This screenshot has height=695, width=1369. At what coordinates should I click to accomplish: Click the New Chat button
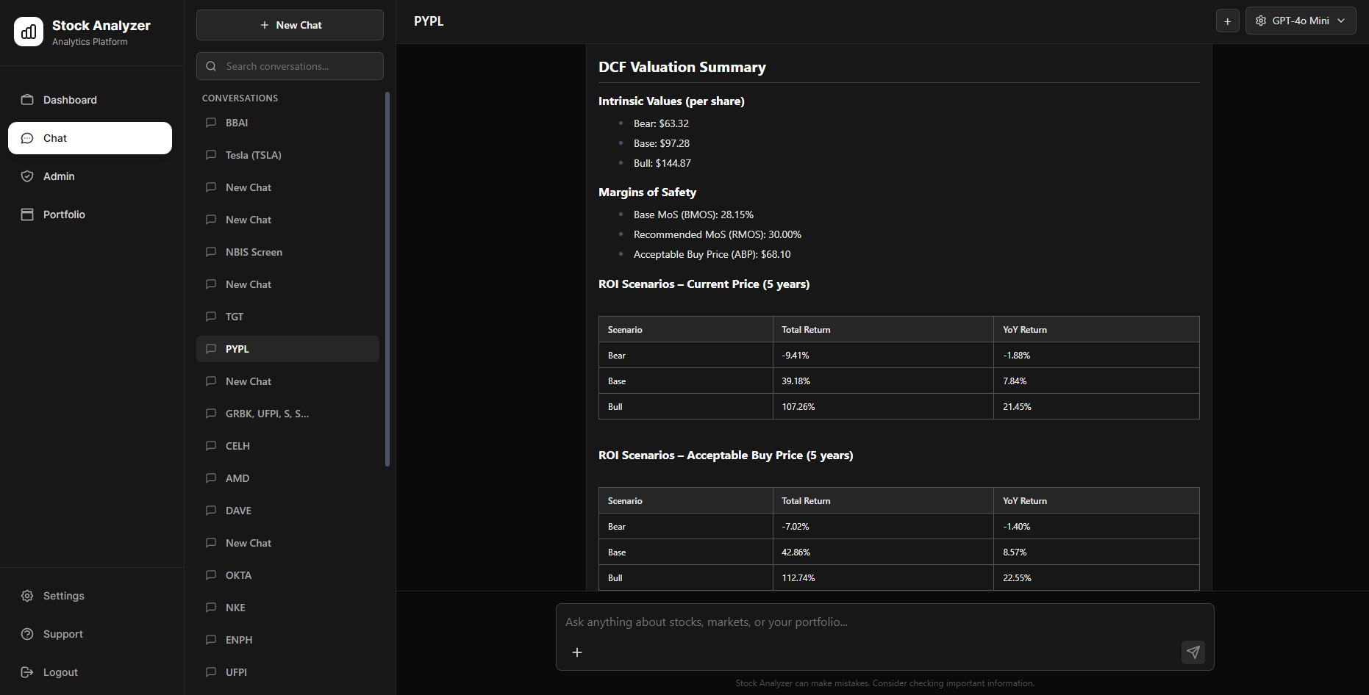click(x=290, y=24)
